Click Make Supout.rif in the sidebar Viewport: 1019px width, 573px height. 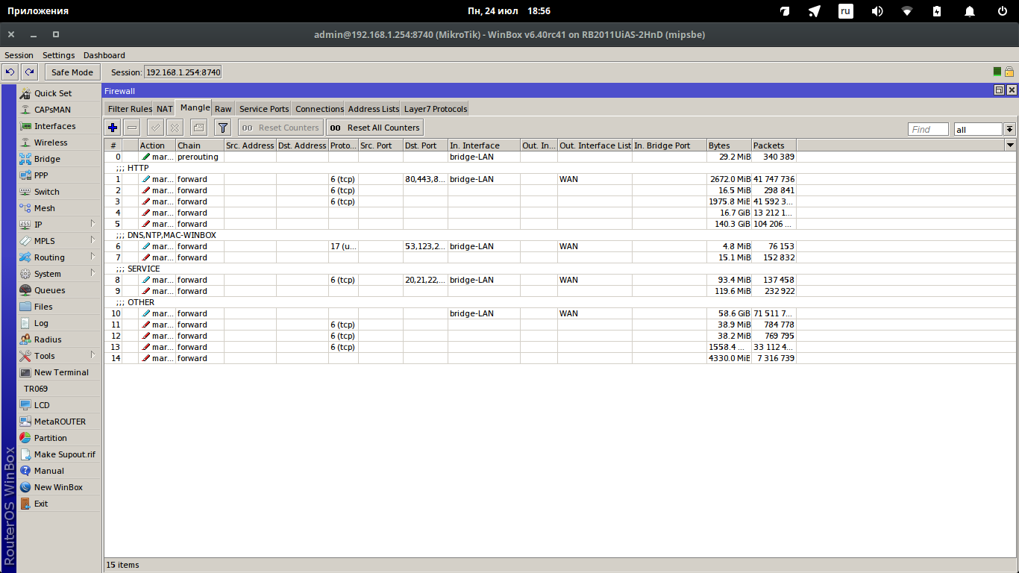pyautogui.click(x=59, y=454)
